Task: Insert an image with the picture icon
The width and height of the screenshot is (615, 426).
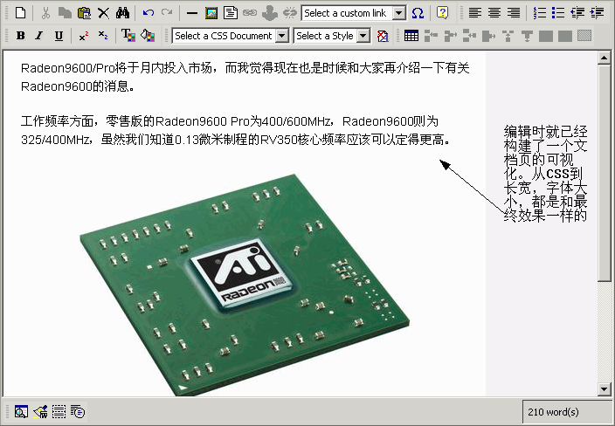Action: pos(211,13)
